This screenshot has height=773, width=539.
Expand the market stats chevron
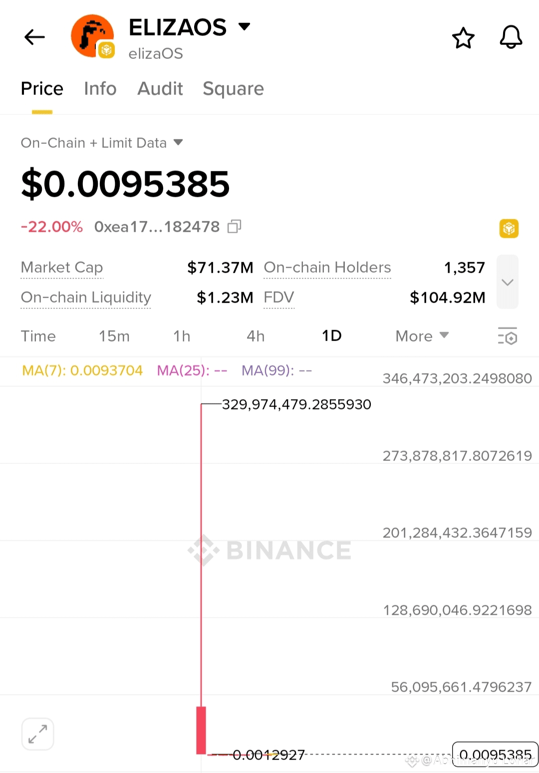coord(508,282)
